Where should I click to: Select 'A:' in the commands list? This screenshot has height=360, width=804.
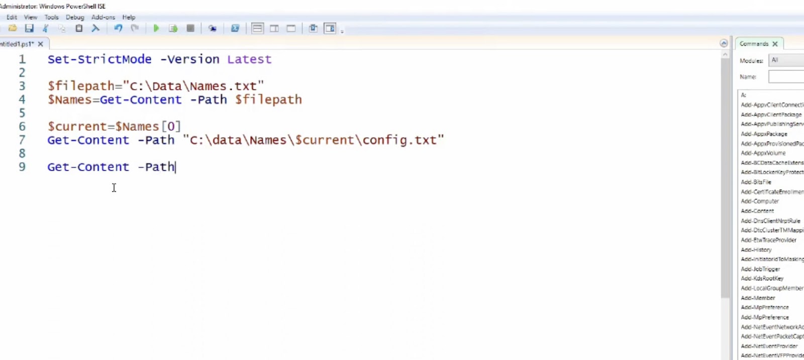click(x=744, y=95)
